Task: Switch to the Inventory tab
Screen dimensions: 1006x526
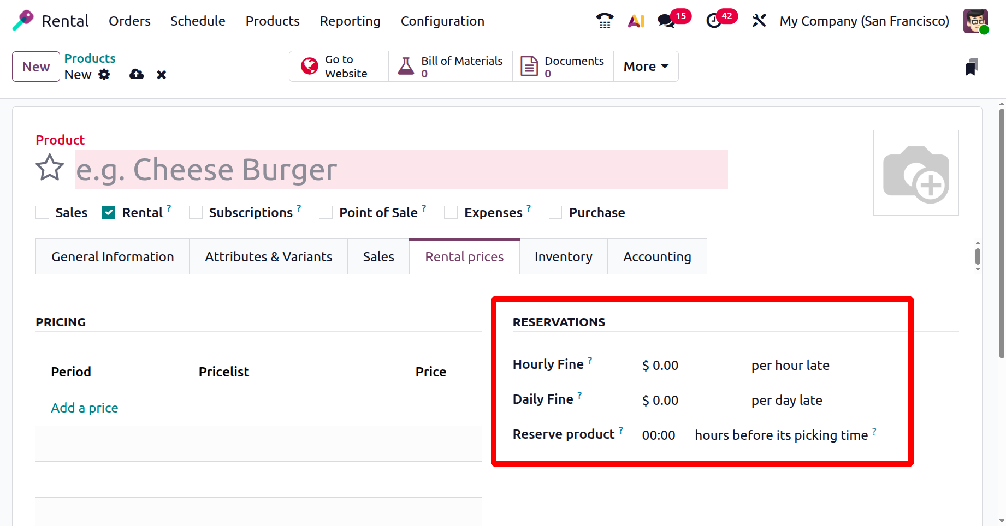Action: point(563,256)
